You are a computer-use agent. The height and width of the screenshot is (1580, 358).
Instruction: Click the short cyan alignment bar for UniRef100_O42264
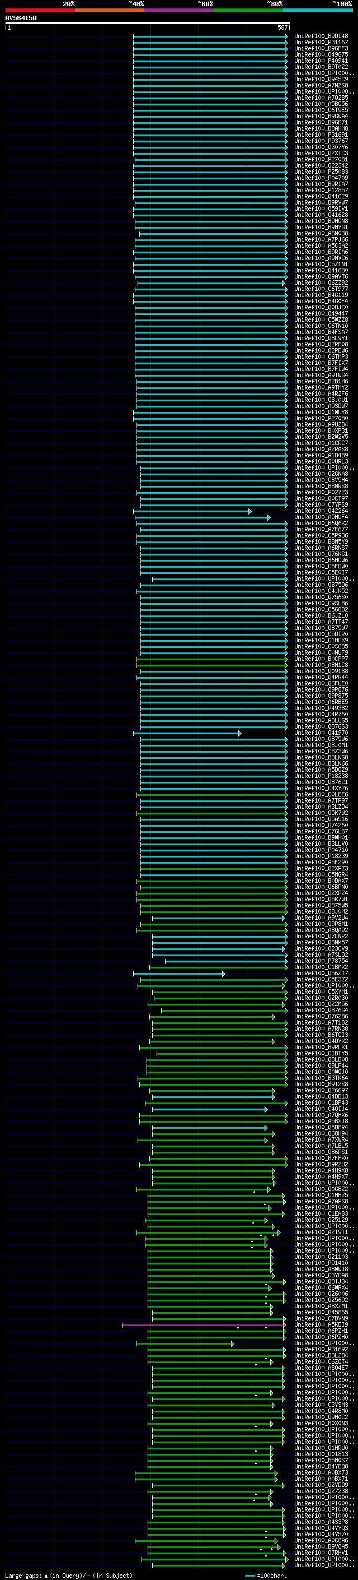coord(192,511)
